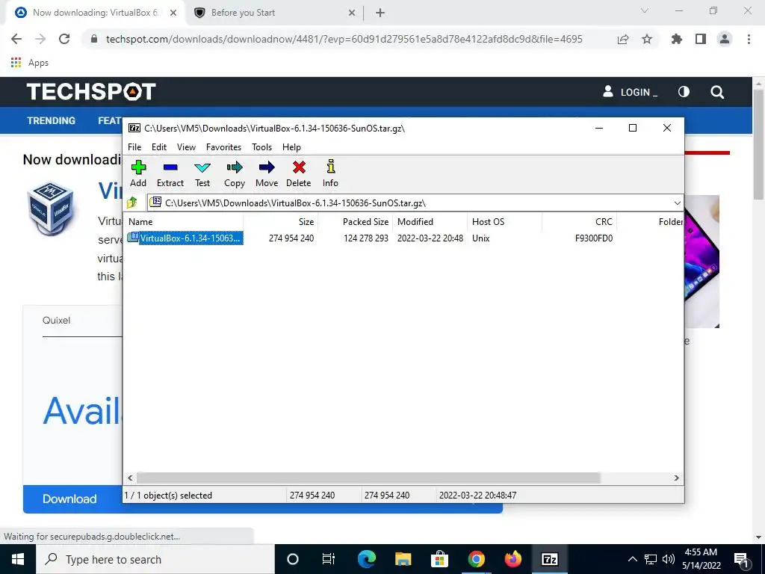Open the Info tool in 7-Zip

tap(330, 173)
